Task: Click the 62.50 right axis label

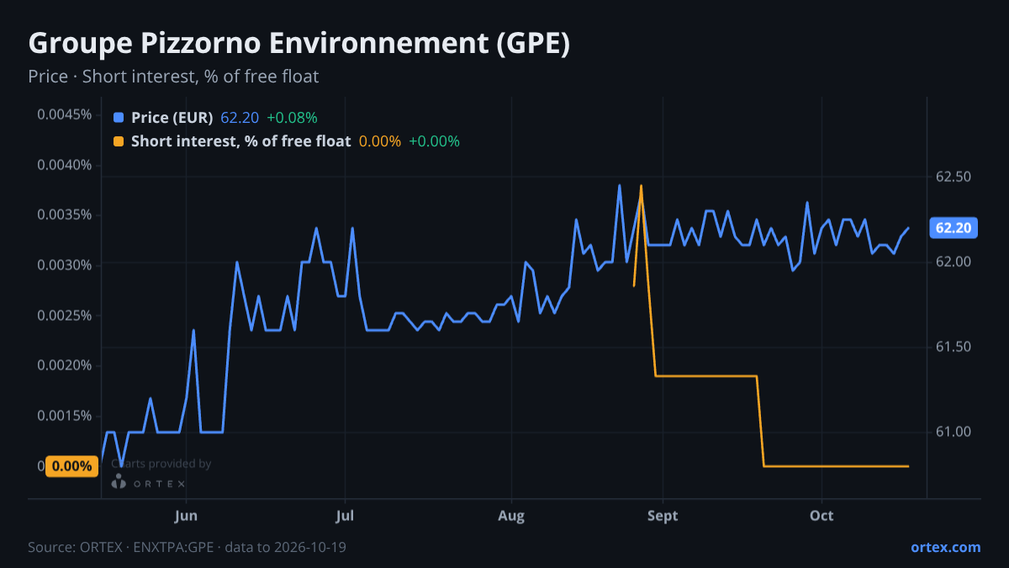Action: (x=954, y=177)
